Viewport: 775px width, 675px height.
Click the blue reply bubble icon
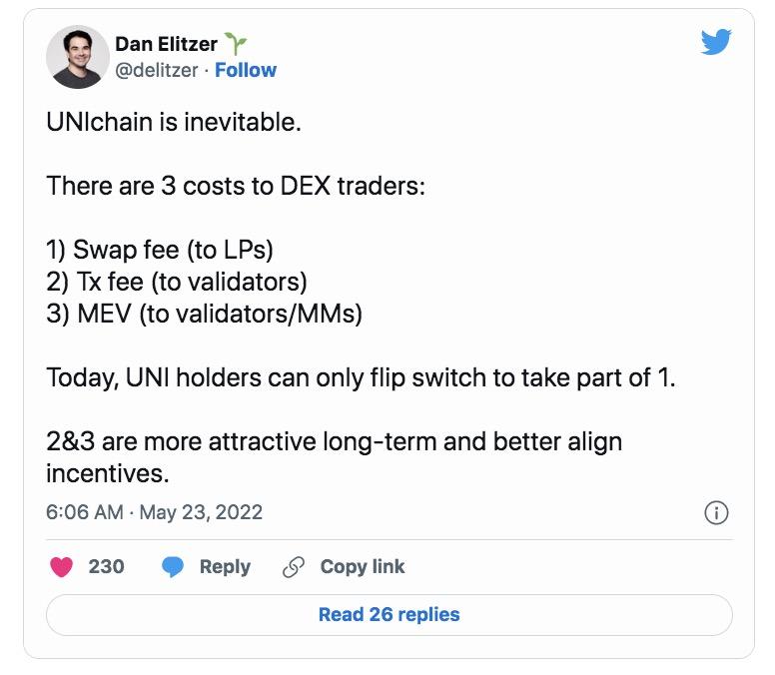[x=173, y=567]
